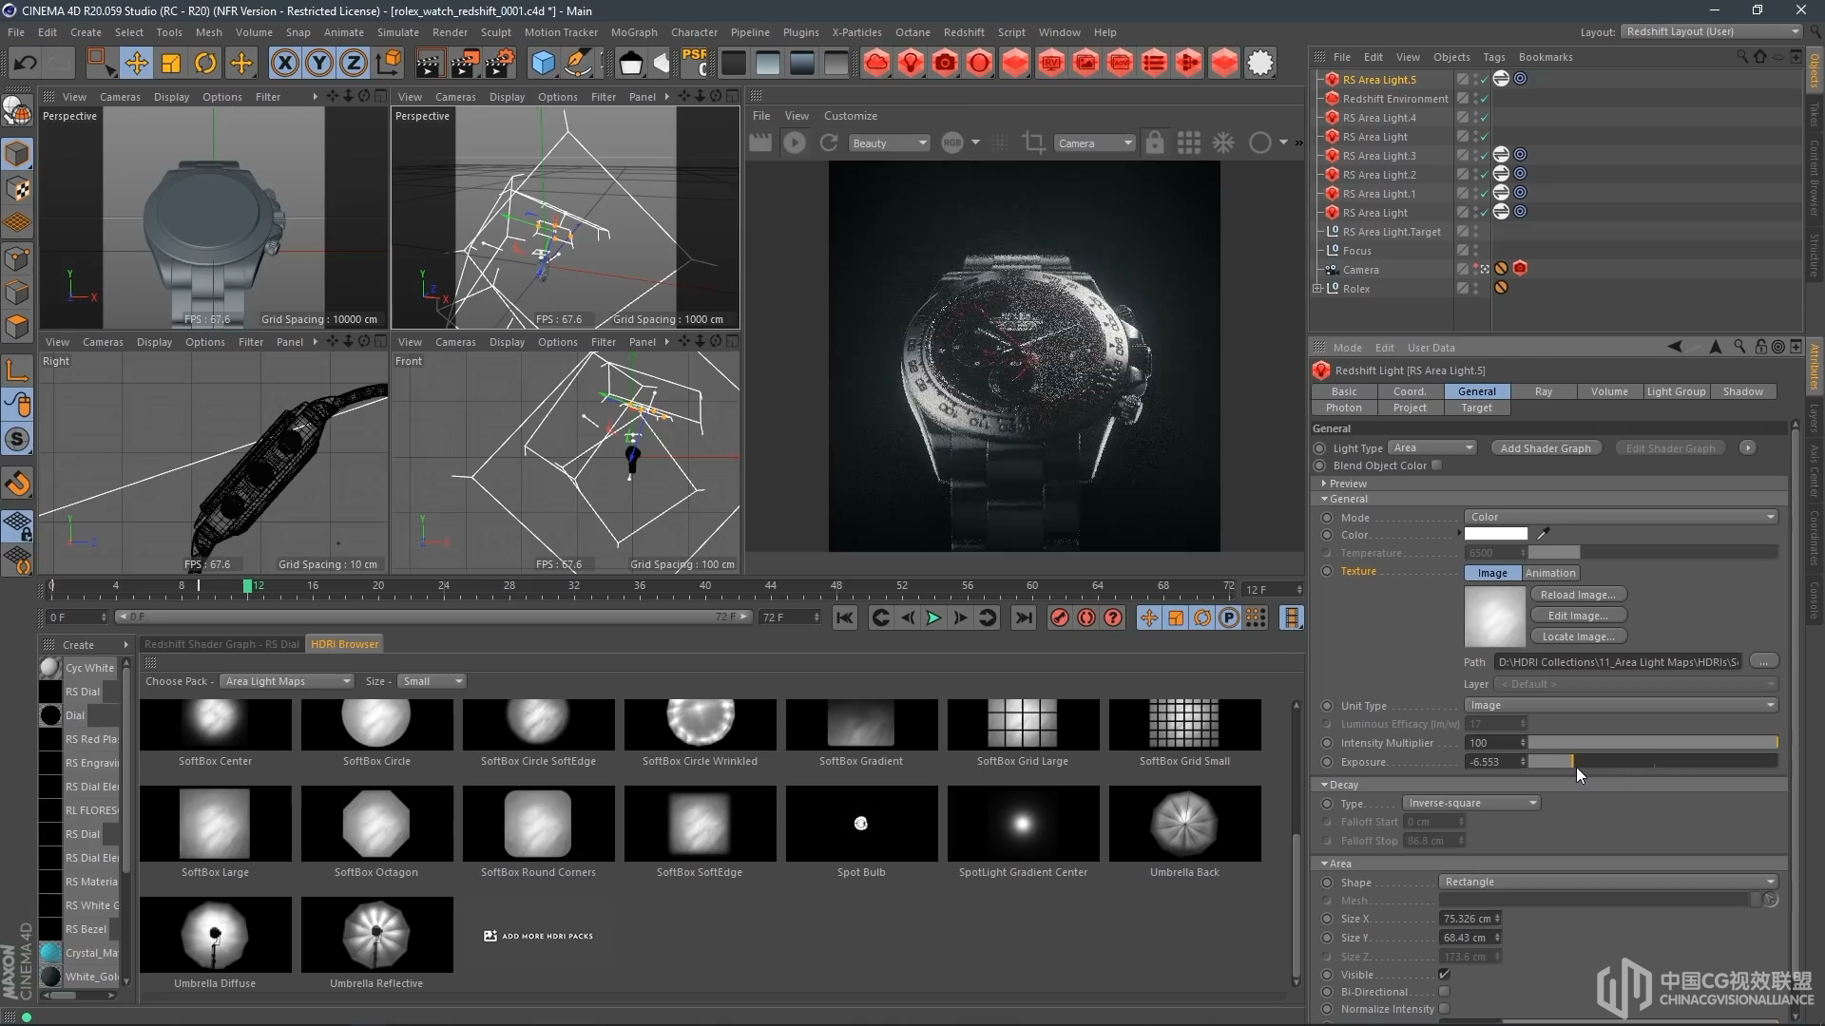Click Add More HDRI Packs link
Screen dimensions: 1825x1026
point(538,936)
